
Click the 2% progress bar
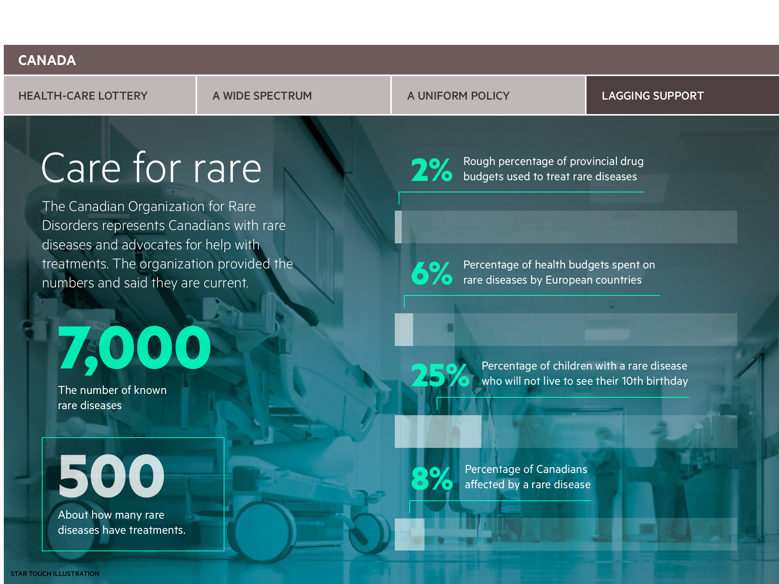[x=566, y=227]
